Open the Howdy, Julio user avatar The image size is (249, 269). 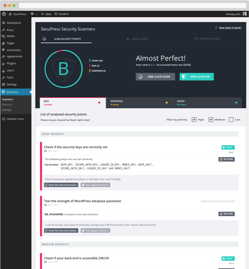(x=245, y=14)
